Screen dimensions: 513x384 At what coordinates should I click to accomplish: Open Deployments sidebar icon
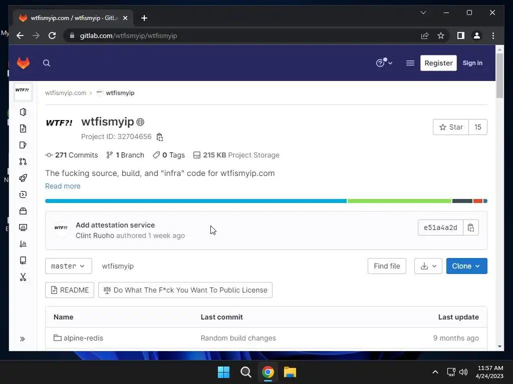coord(23,194)
